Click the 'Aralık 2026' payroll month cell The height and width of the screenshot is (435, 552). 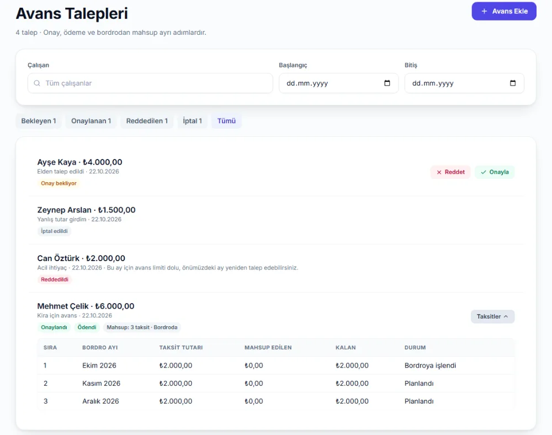pos(100,401)
